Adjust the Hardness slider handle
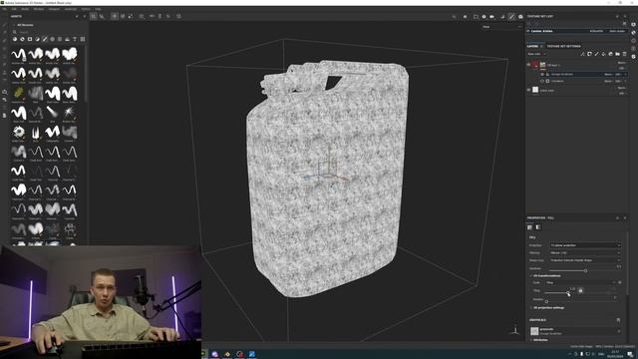The image size is (638, 359). pyautogui.click(x=585, y=270)
